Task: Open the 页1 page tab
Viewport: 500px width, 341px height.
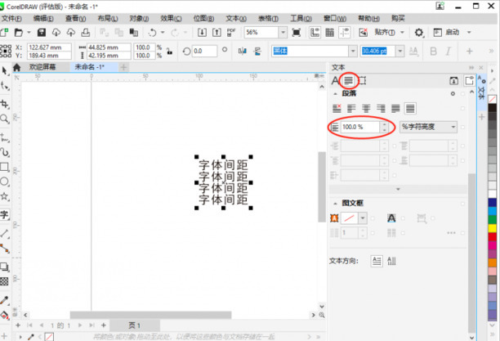Action: pyautogui.click(x=135, y=325)
